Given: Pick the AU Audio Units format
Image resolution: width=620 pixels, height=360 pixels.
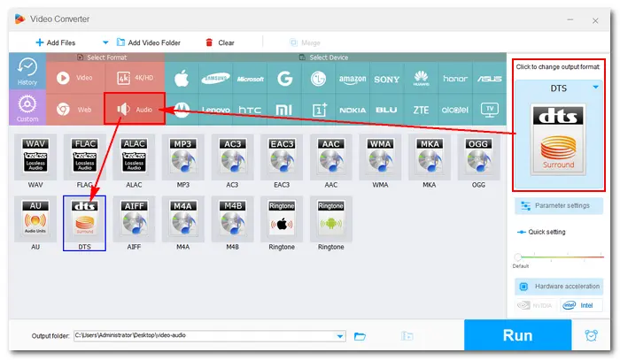Looking at the screenshot, I should click(x=35, y=219).
